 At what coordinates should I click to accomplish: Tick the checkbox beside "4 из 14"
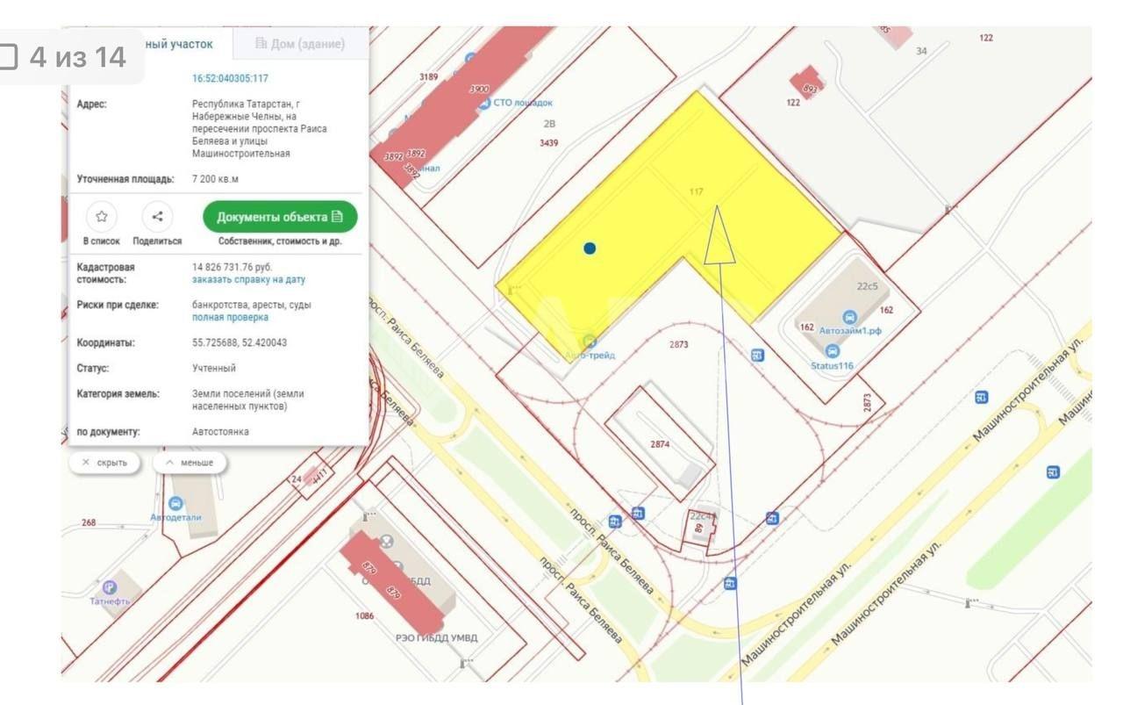8,56
